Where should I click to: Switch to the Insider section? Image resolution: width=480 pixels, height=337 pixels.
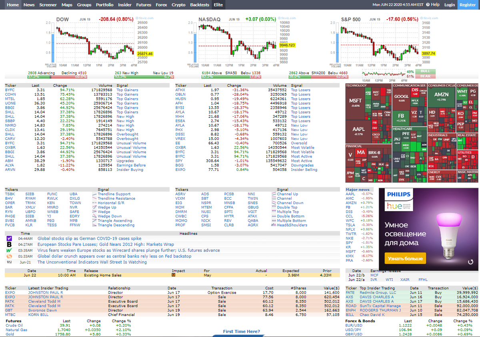(125, 5)
